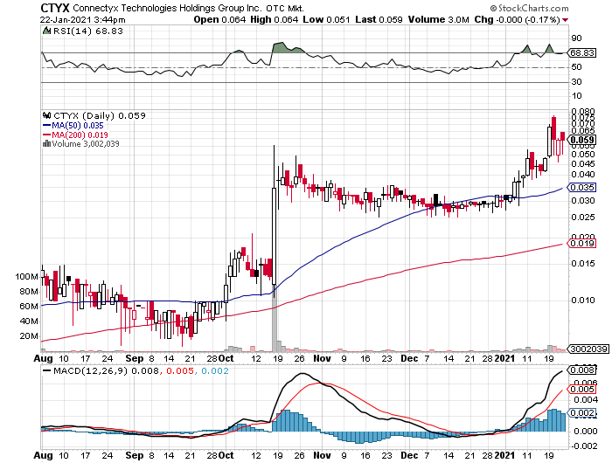Click the Dec label on the price chart's date axis
Viewport: 612px width, 463px height.
pos(409,358)
